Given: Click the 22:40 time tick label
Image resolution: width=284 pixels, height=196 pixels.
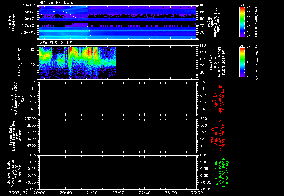Looking at the screenshot, I should 144,193.
